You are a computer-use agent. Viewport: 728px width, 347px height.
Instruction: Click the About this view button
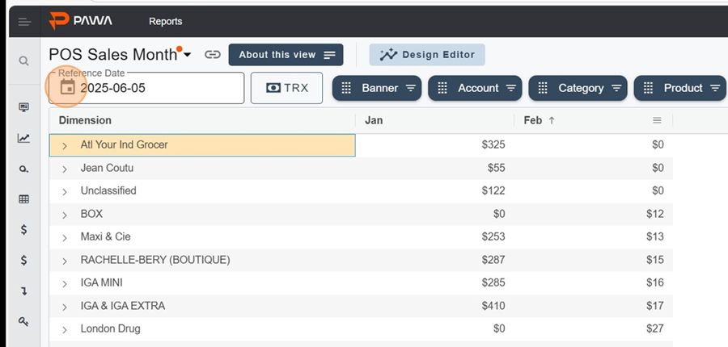tap(286, 55)
